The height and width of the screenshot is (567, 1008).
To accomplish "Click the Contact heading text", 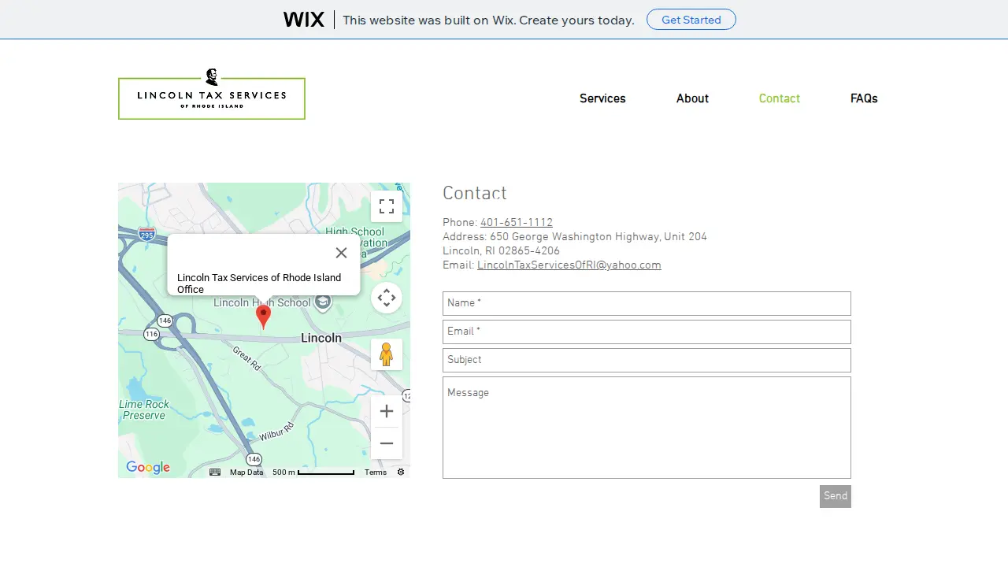I will (x=475, y=194).
